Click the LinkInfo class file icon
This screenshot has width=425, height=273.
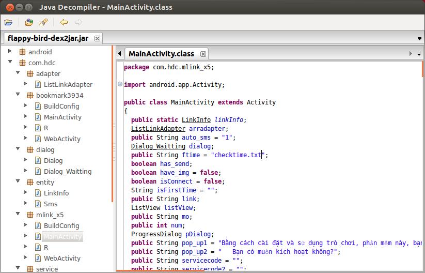point(38,193)
